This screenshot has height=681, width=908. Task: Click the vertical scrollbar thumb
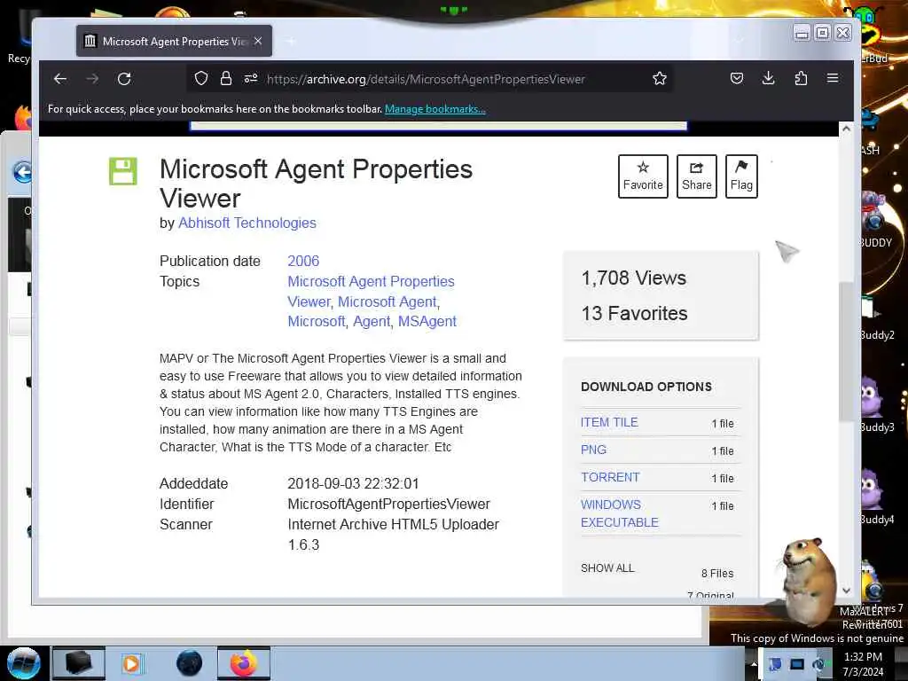pyautogui.click(x=846, y=351)
